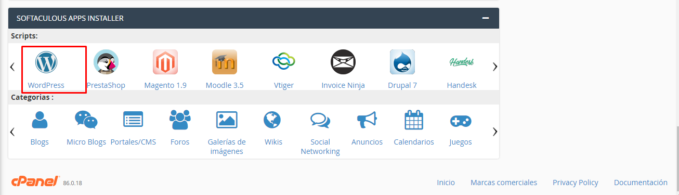This screenshot has width=679, height=195.
Task: Open the Micro Blogs category icon
Action: click(x=86, y=120)
